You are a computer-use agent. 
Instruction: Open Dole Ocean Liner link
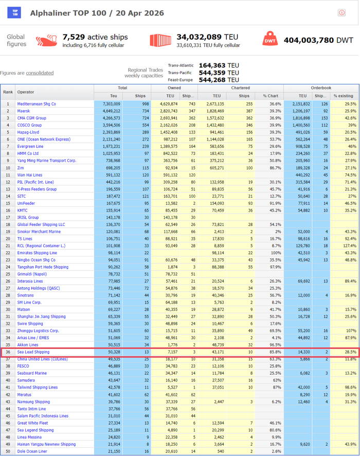pos(33,451)
